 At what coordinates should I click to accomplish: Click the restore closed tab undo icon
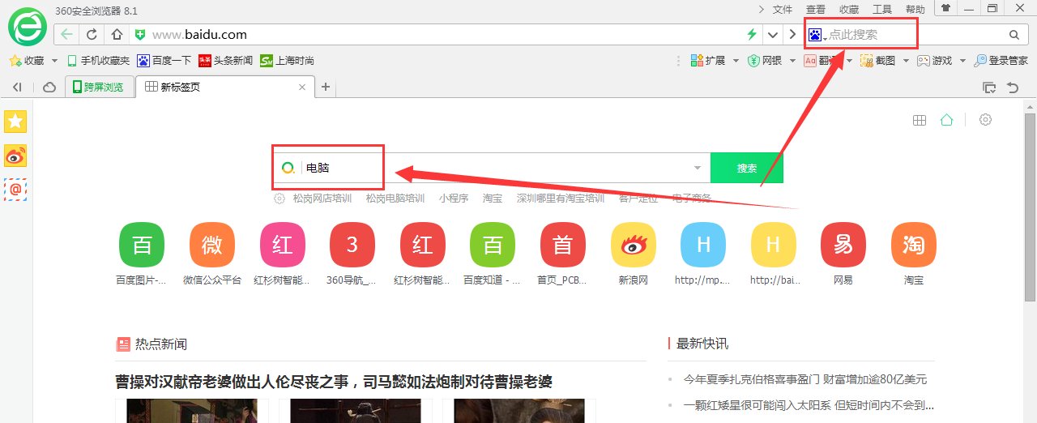(1013, 87)
